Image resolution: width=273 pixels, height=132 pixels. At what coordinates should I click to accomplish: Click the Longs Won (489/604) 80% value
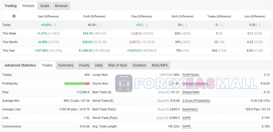point(169,75)
